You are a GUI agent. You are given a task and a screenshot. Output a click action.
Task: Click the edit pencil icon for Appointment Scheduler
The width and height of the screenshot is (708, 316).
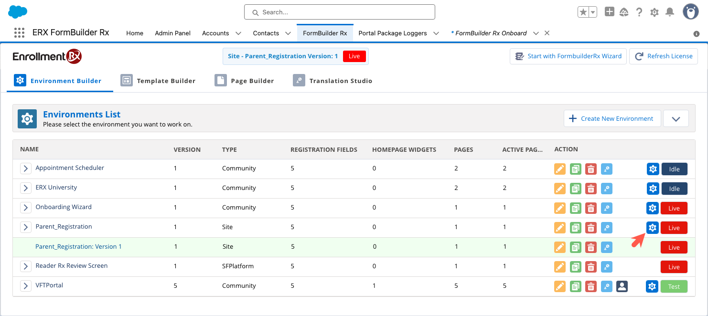(560, 169)
